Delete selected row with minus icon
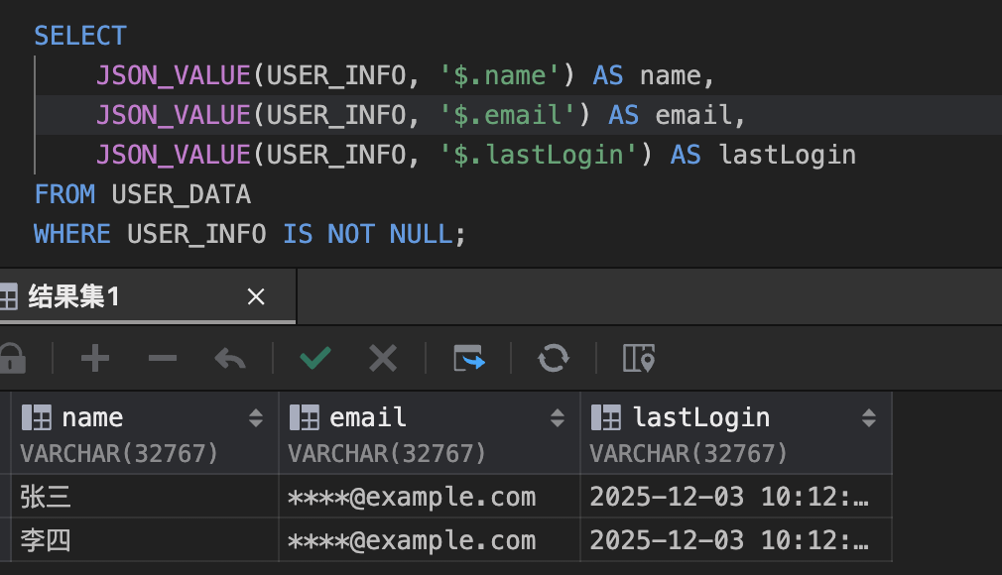 click(x=162, y=358)
